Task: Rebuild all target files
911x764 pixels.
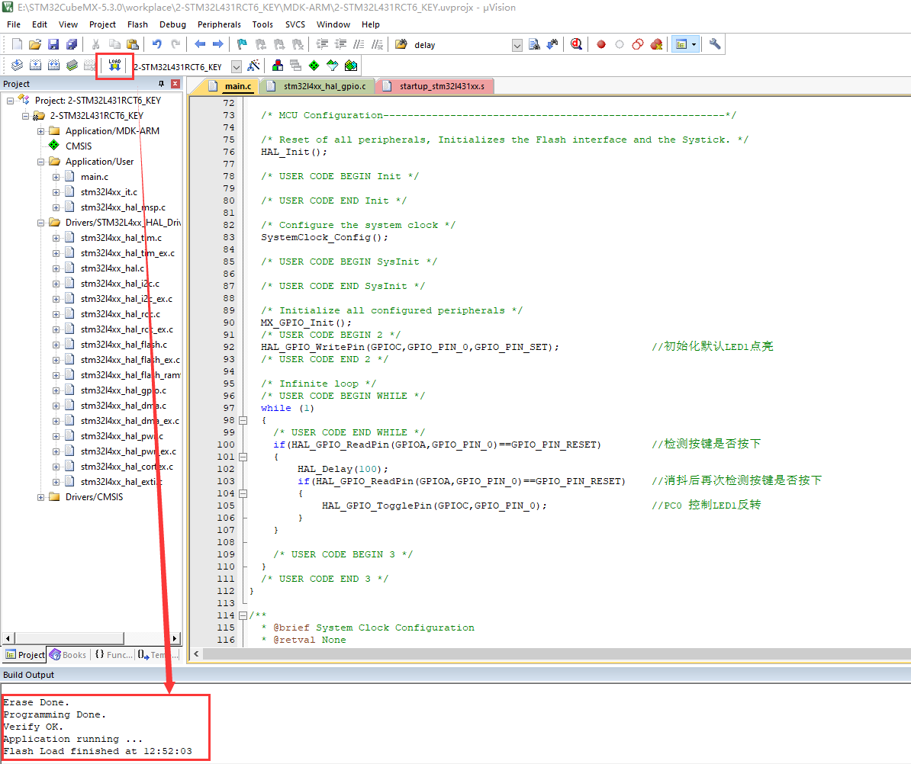Action: tap(53, 66)
